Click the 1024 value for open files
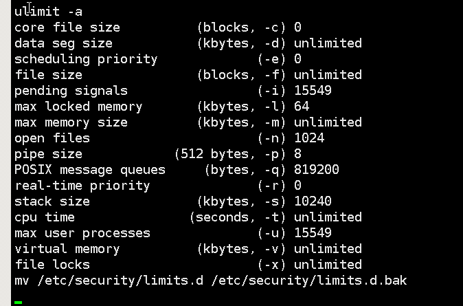The height and width of the screenshot is (306, 463). [x=309, y=138]
